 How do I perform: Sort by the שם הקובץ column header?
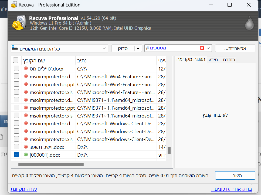[x=48, y=60]
